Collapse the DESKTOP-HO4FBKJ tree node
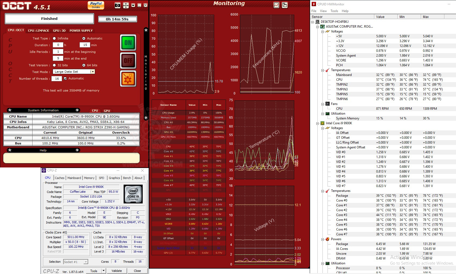 (313, 22)
